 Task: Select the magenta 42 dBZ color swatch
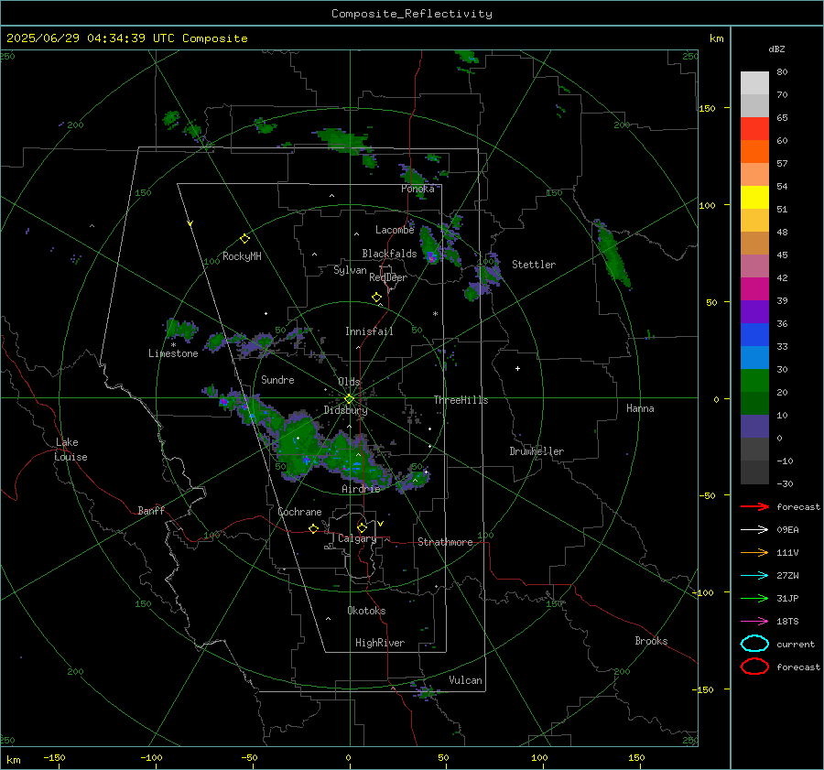click(x=754, y=288)
